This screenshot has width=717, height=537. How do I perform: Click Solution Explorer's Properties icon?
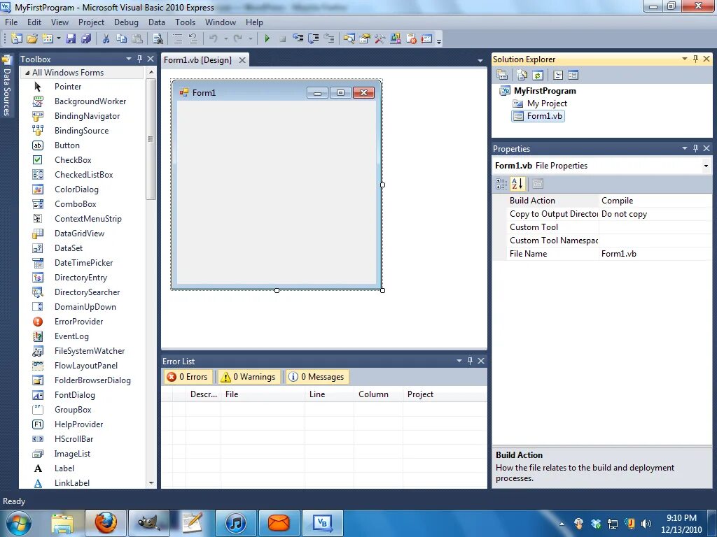coord(502,75)
